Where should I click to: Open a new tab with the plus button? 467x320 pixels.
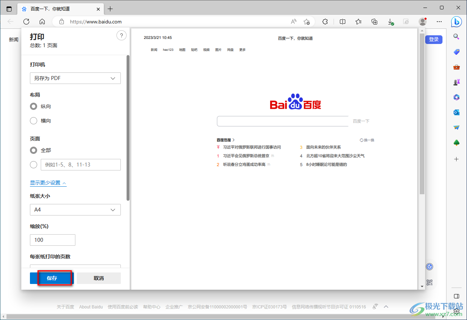point(110,9)
